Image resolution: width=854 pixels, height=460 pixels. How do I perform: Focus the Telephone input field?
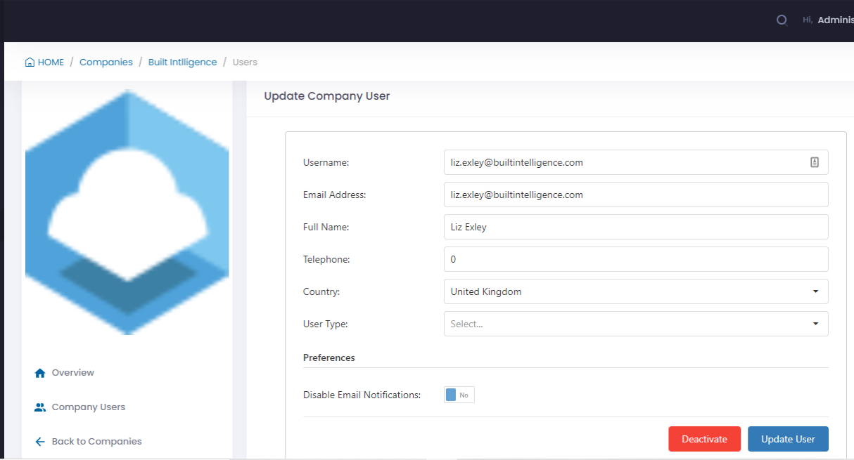[x=636, y=259]
